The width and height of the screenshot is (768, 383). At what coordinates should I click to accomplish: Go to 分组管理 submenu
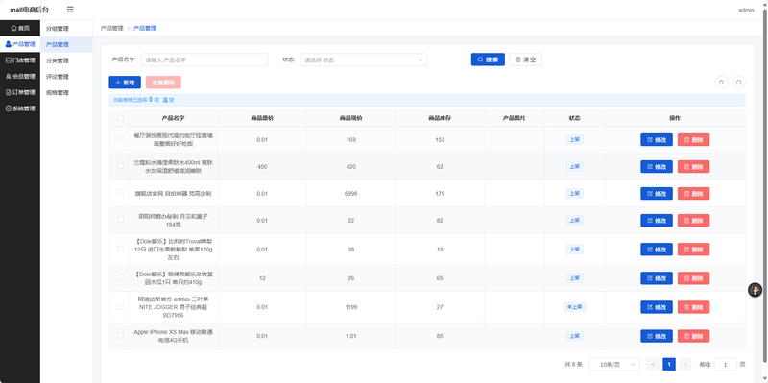(66, 29)
